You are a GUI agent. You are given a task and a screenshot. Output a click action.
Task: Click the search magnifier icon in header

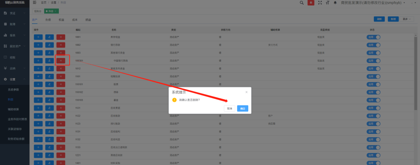[x=302, y=3]
